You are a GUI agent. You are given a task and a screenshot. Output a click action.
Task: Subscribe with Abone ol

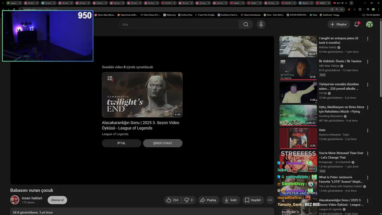[x=57, y=200]
